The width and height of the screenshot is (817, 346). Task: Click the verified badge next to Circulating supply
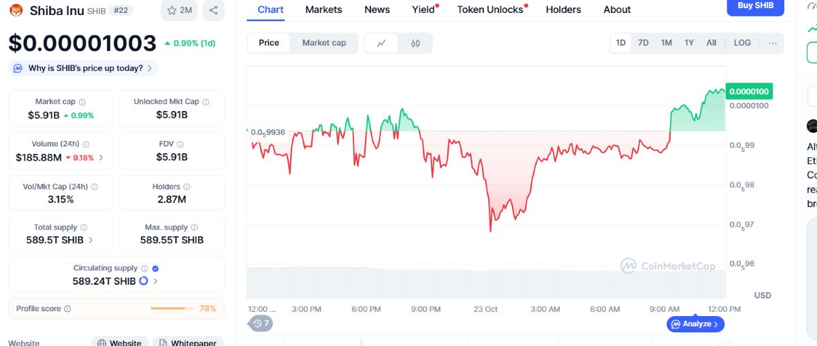pyautogui.click(x=155, y=268)
